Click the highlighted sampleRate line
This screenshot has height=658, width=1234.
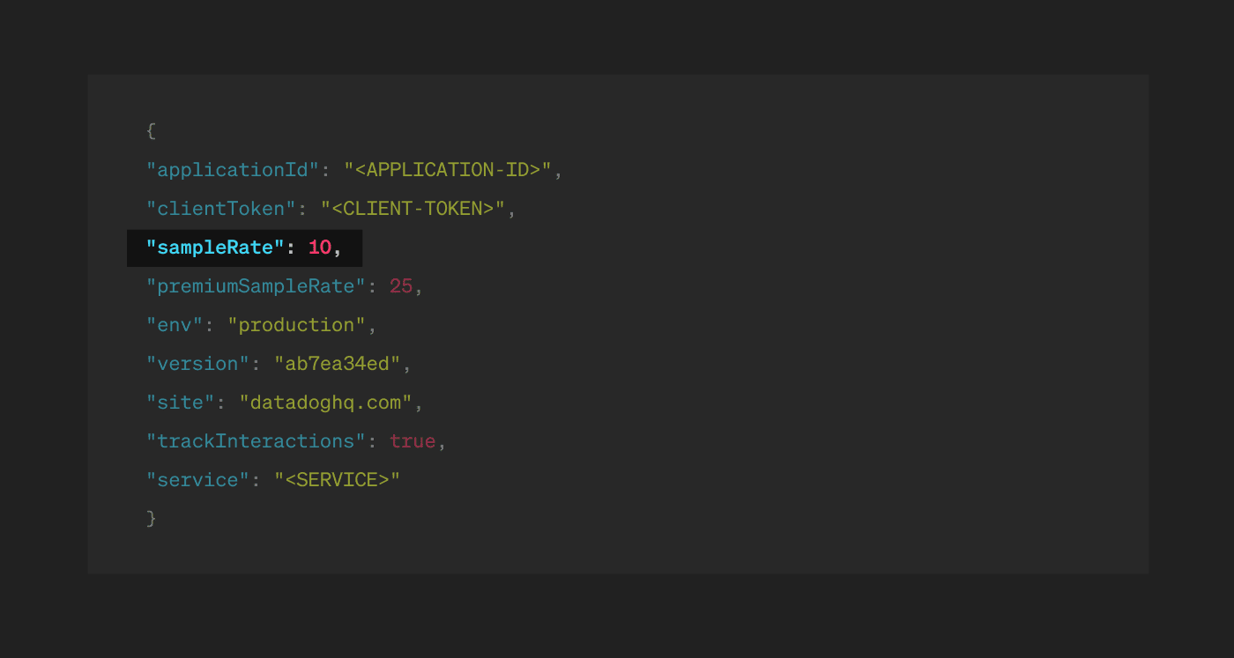tap(244, 248)
